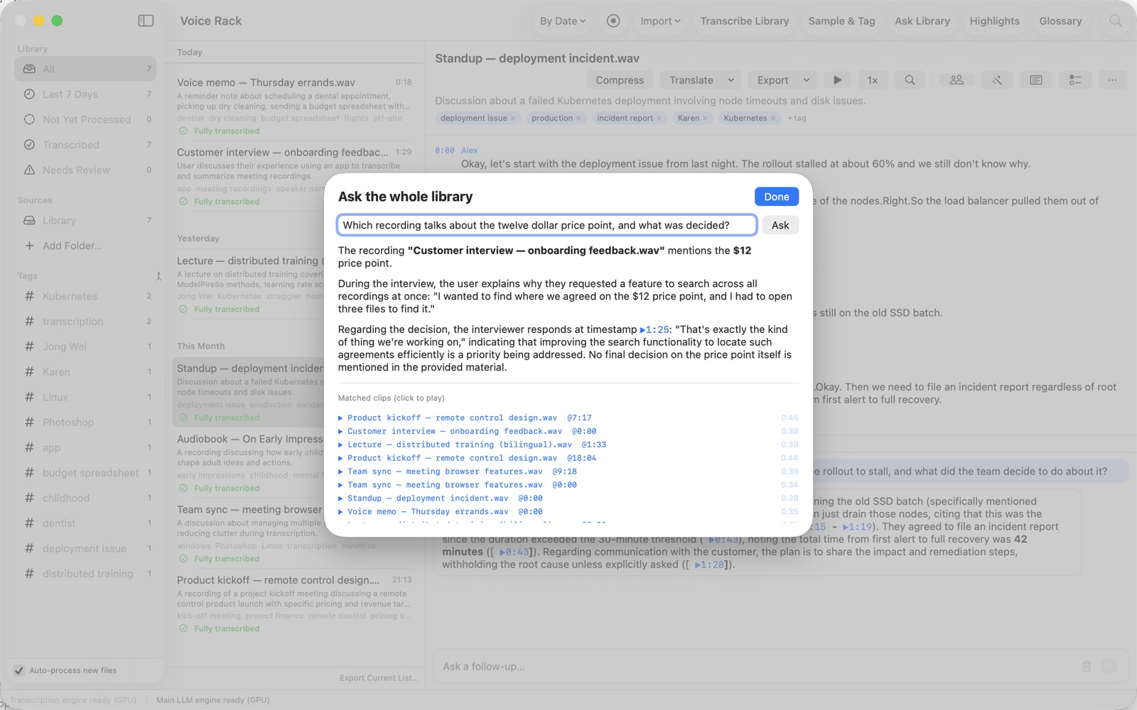
Task: Click Add Folder plus item
Action: [64, 246]
